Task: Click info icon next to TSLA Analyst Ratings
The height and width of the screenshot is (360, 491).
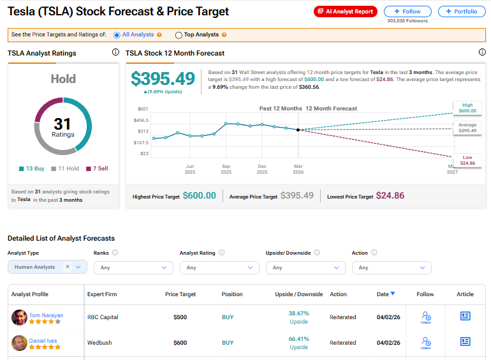Action: click(115, 53)
